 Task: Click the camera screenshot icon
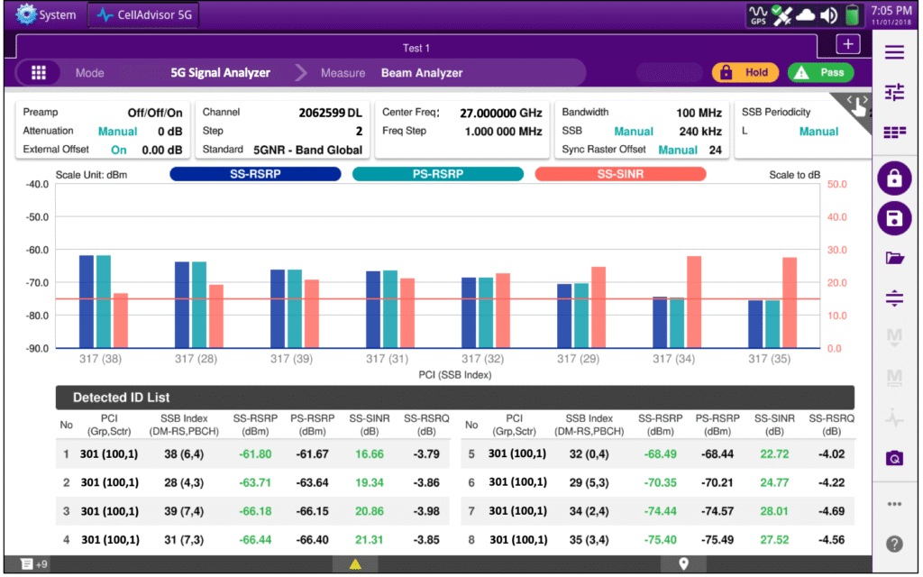coord(894,458)
